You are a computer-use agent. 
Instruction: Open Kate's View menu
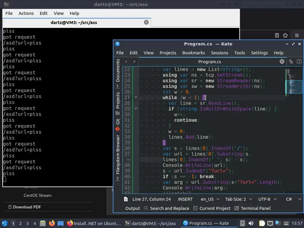148,53
